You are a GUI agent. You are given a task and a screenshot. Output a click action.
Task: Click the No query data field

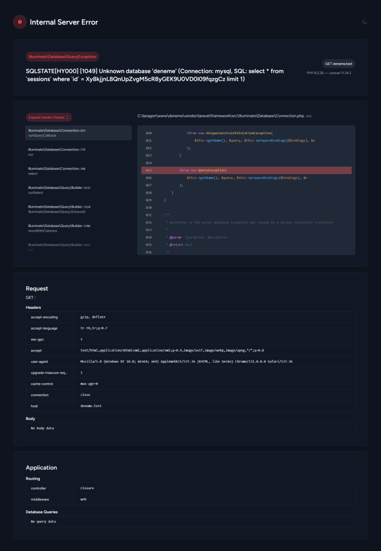[x=190, y=521]
